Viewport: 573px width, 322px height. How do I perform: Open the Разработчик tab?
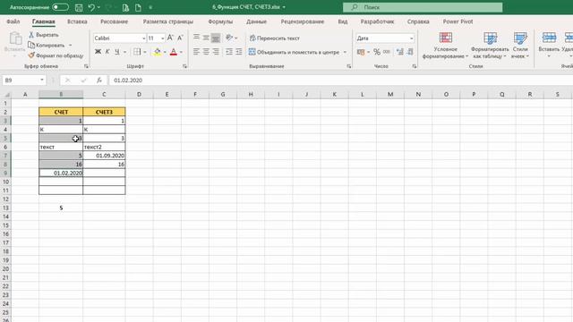point(377,21)
